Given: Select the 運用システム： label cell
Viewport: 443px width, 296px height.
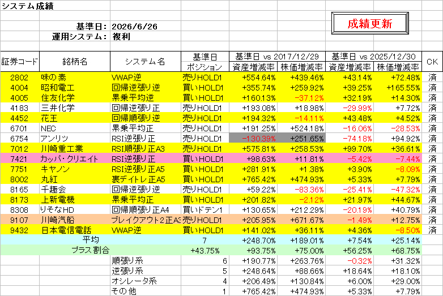Looking at the screenshot, I should pyautogui.click(x=75, y=37).
